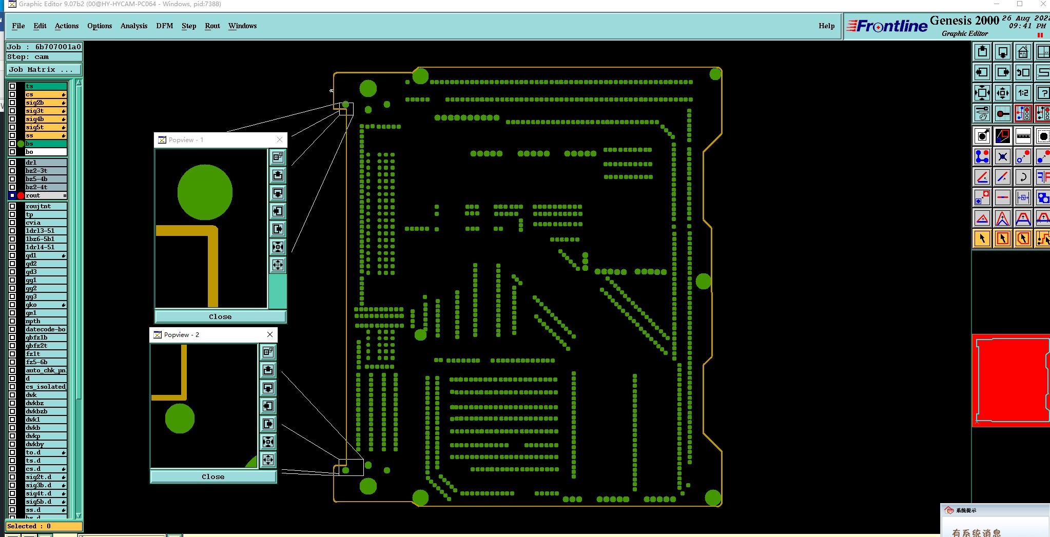Toggle checkbox for layer sig2b
Viewport: 1050px width, 537px height.
point(12,103)
